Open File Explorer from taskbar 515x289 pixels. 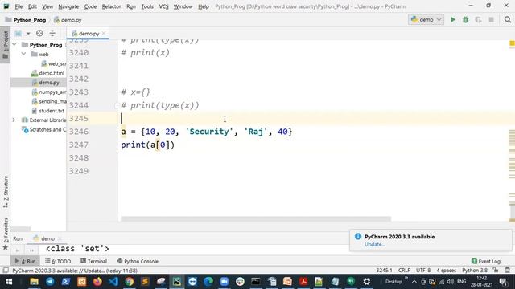(34, 282)
